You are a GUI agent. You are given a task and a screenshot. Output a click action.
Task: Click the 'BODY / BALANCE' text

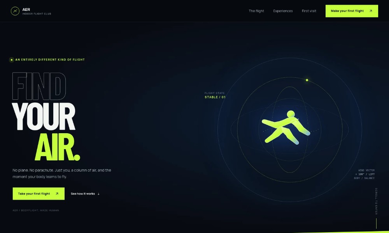point(364,178)
